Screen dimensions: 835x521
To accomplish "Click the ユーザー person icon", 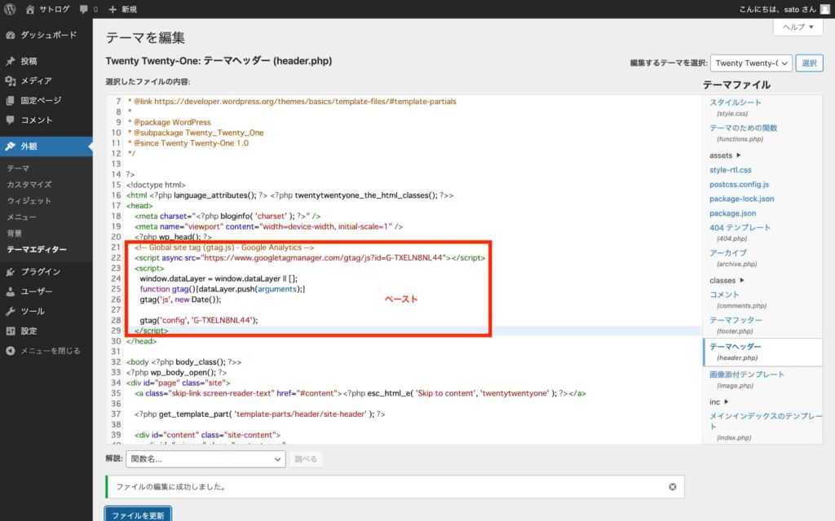I will pyautogui.click(x=10, y=291).
